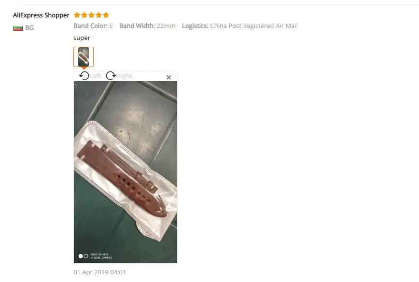
Task: Click the first orange rating star
Action: click(77, 15)
